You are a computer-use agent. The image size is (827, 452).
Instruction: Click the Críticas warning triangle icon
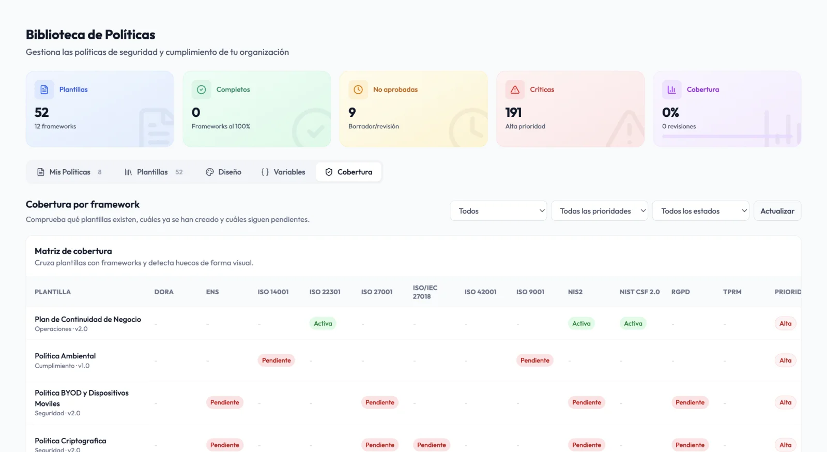tap(515, 89)
